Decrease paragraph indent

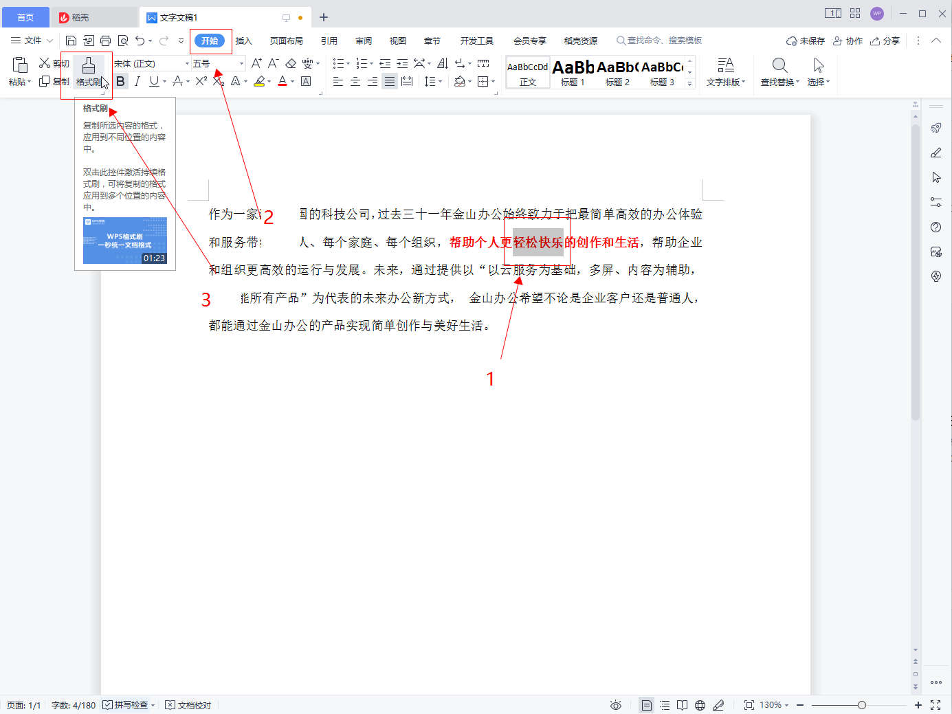pyautogui.click(x=385, y=63)
